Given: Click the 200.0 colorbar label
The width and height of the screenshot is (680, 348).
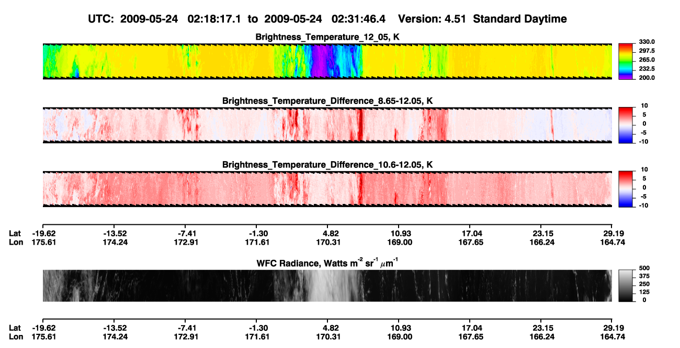Looking at the screenshot, I should click(647, 77).
